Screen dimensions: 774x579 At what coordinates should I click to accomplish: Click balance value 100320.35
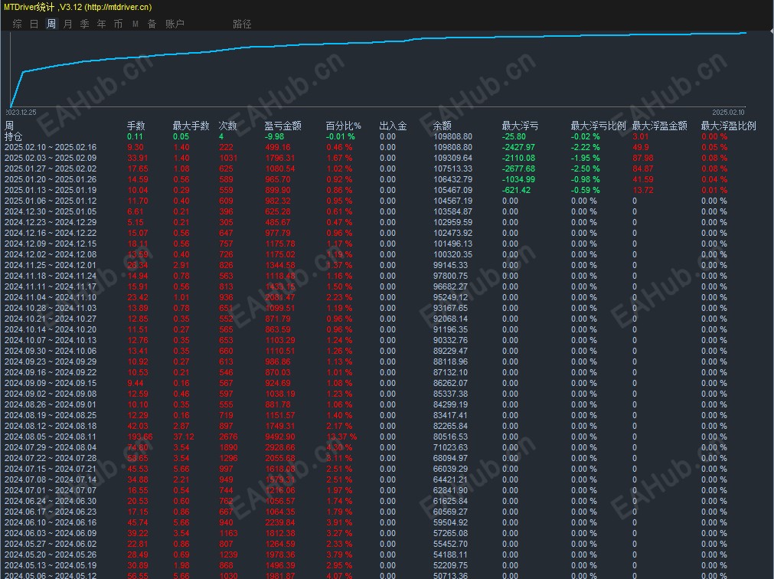452,254
